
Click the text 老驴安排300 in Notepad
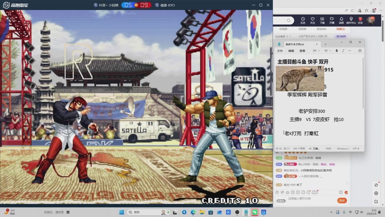tap(311, 111)
